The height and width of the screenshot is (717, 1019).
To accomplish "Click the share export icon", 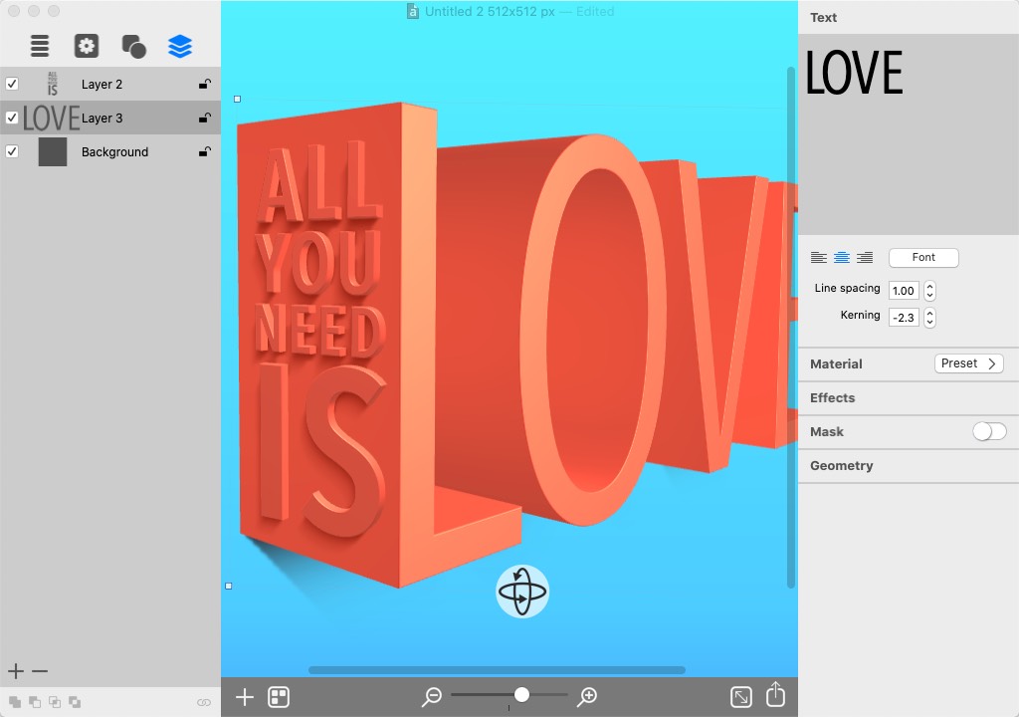I will 776,696.
